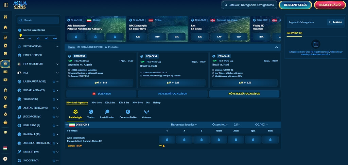Expand Snooker (7) with its chevron
Image resolution: width=348 pixels, height=165 pixels.
point(57,161)
